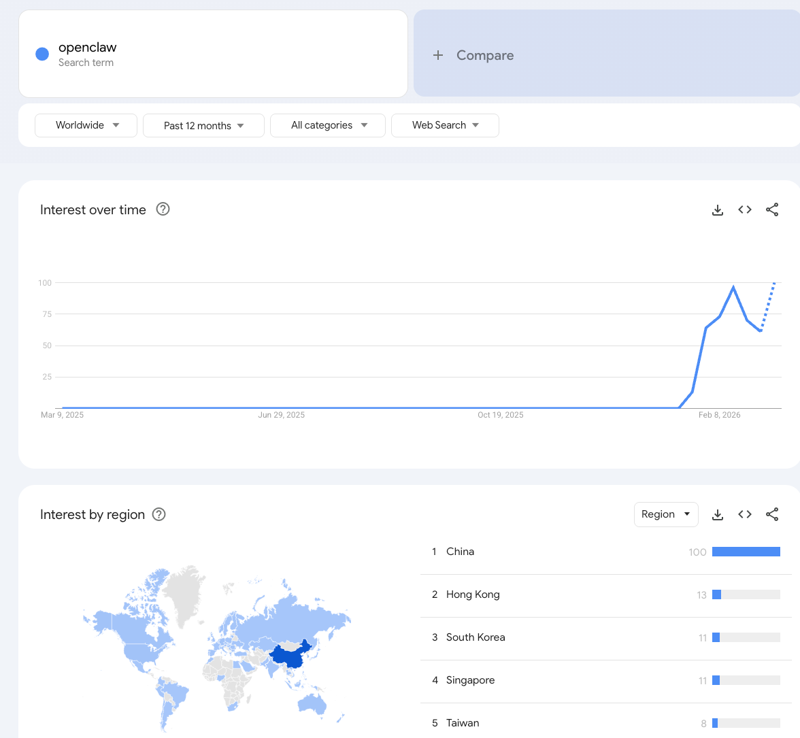Open embed code for Interest over time
This screenshot has width=800, height=738.
[745, 209]
